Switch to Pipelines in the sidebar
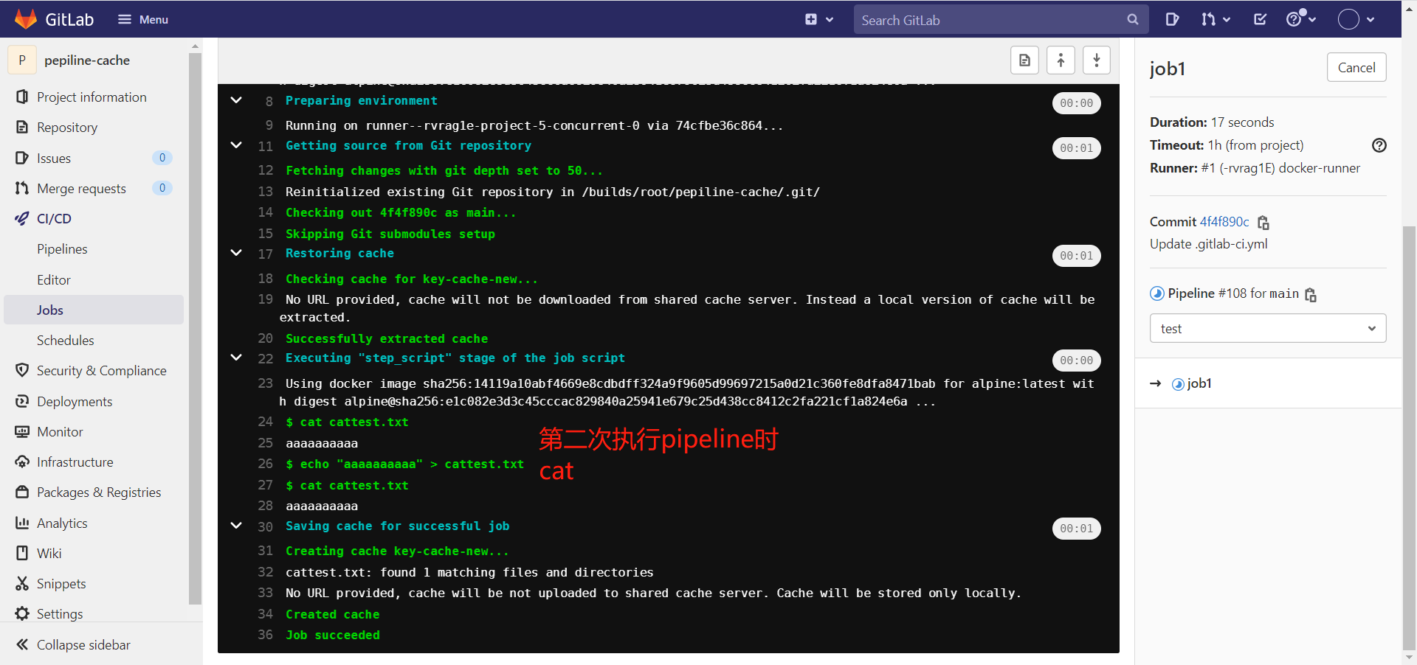This screenshot has height=665, width=1417. click(63, 248)
